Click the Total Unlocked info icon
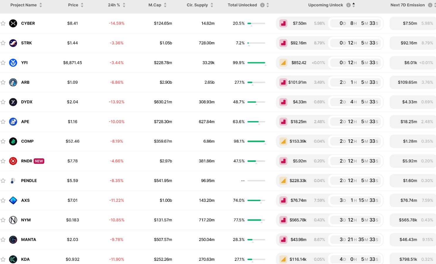 [262, 5]
